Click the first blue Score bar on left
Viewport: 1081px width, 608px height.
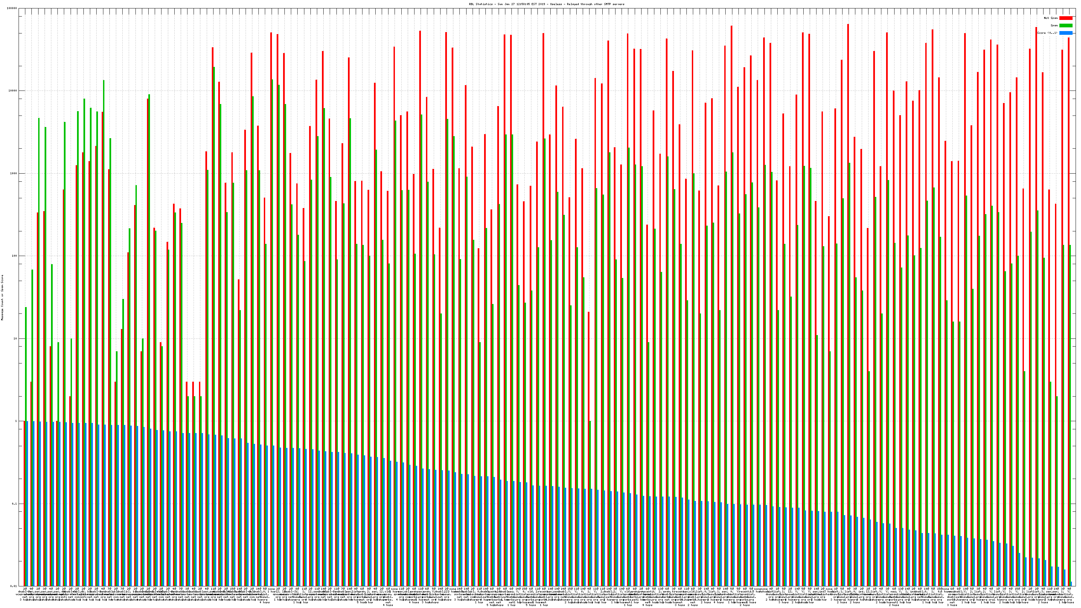click(27, 504)
